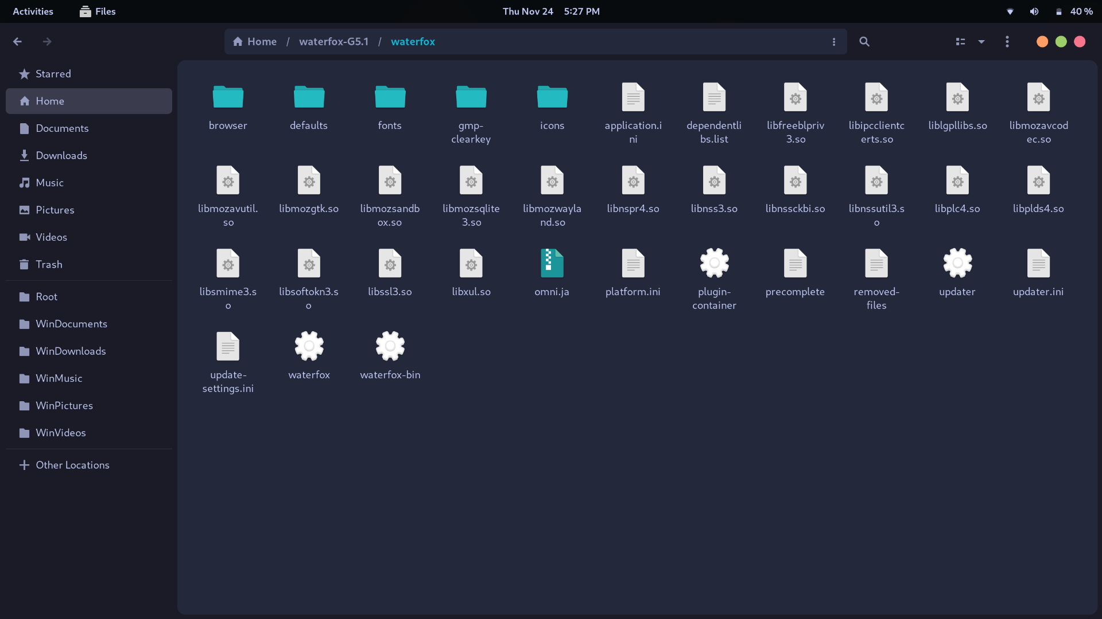The width and height of the screenshot is (1102, 619).
Task: Click the volume indicator in the top bar
Action: (1034, 11)
